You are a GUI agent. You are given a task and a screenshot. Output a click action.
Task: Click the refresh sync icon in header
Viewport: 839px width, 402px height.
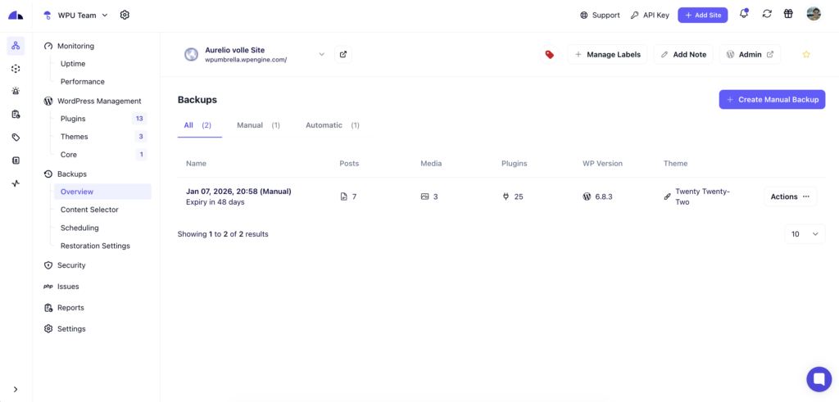click(767, 14)
